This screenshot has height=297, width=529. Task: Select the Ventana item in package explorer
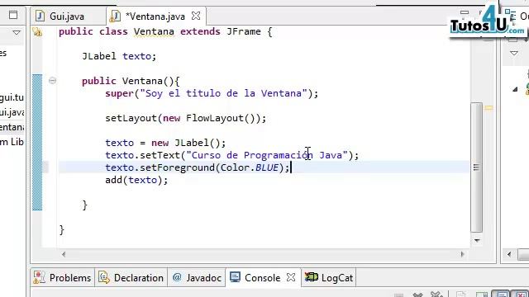click(12, 127)
